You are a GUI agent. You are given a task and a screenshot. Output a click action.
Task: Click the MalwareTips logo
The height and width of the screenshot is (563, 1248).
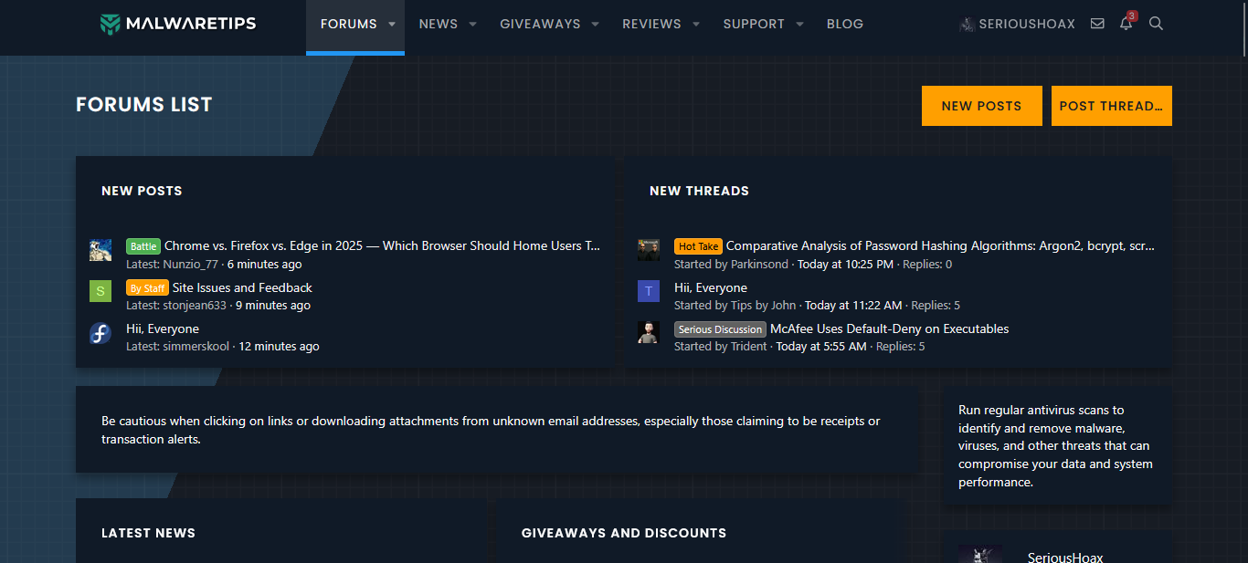178,24
